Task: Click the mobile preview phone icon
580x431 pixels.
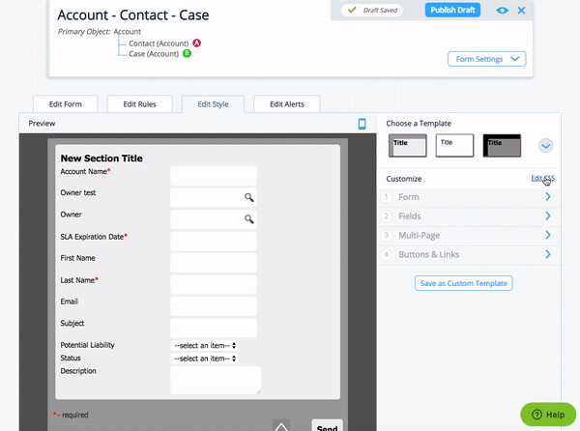Action: click(362, 124)
